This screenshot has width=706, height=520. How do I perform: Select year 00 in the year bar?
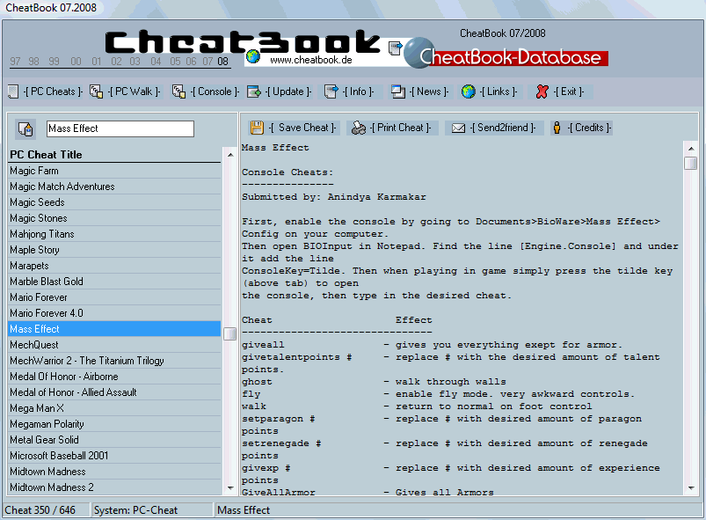pos(76,62)
